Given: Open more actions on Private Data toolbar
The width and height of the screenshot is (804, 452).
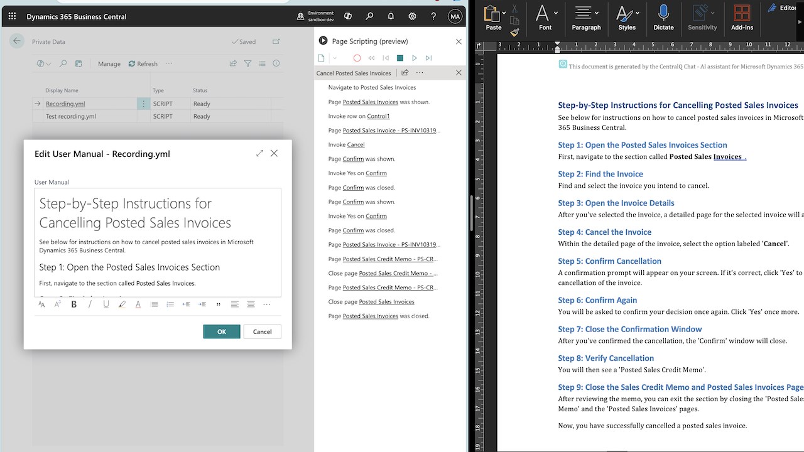Looking at the screenshot, I should 169,63.
